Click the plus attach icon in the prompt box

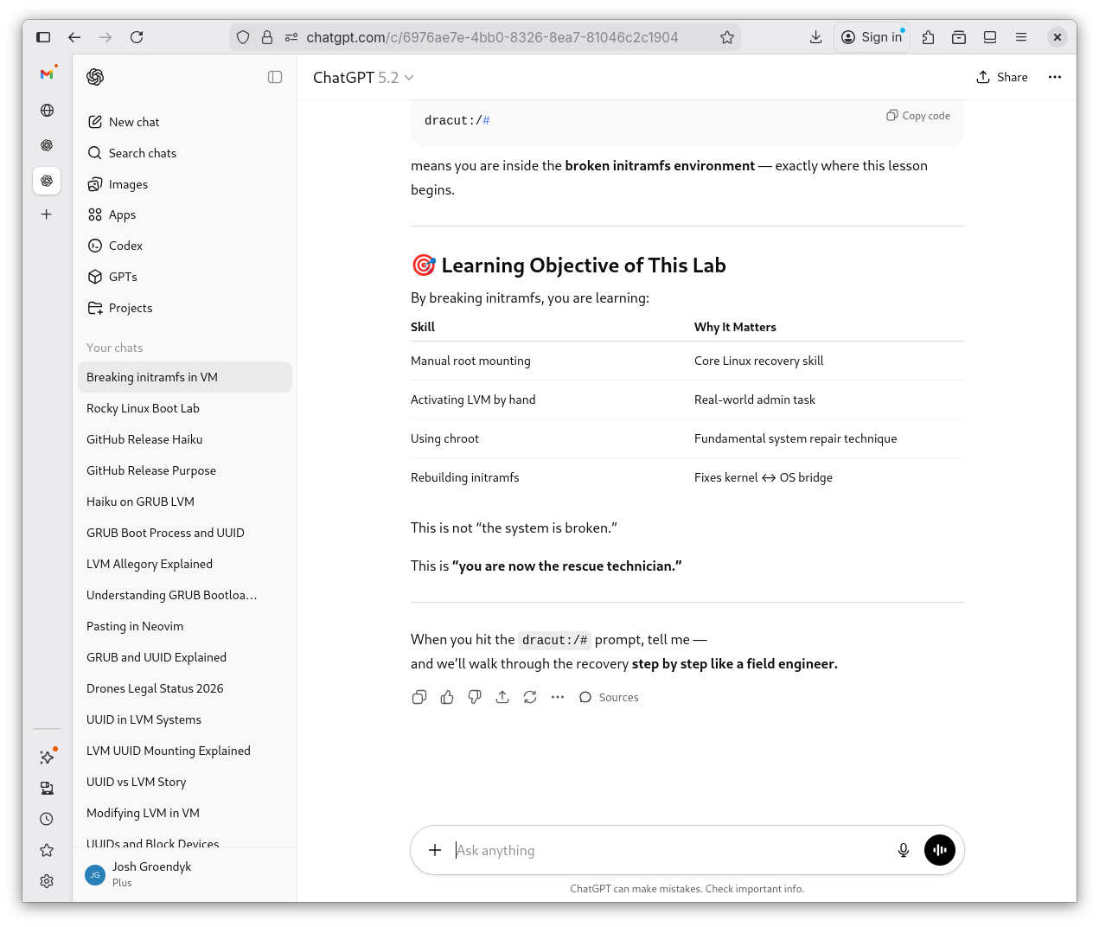click(435, 850)
